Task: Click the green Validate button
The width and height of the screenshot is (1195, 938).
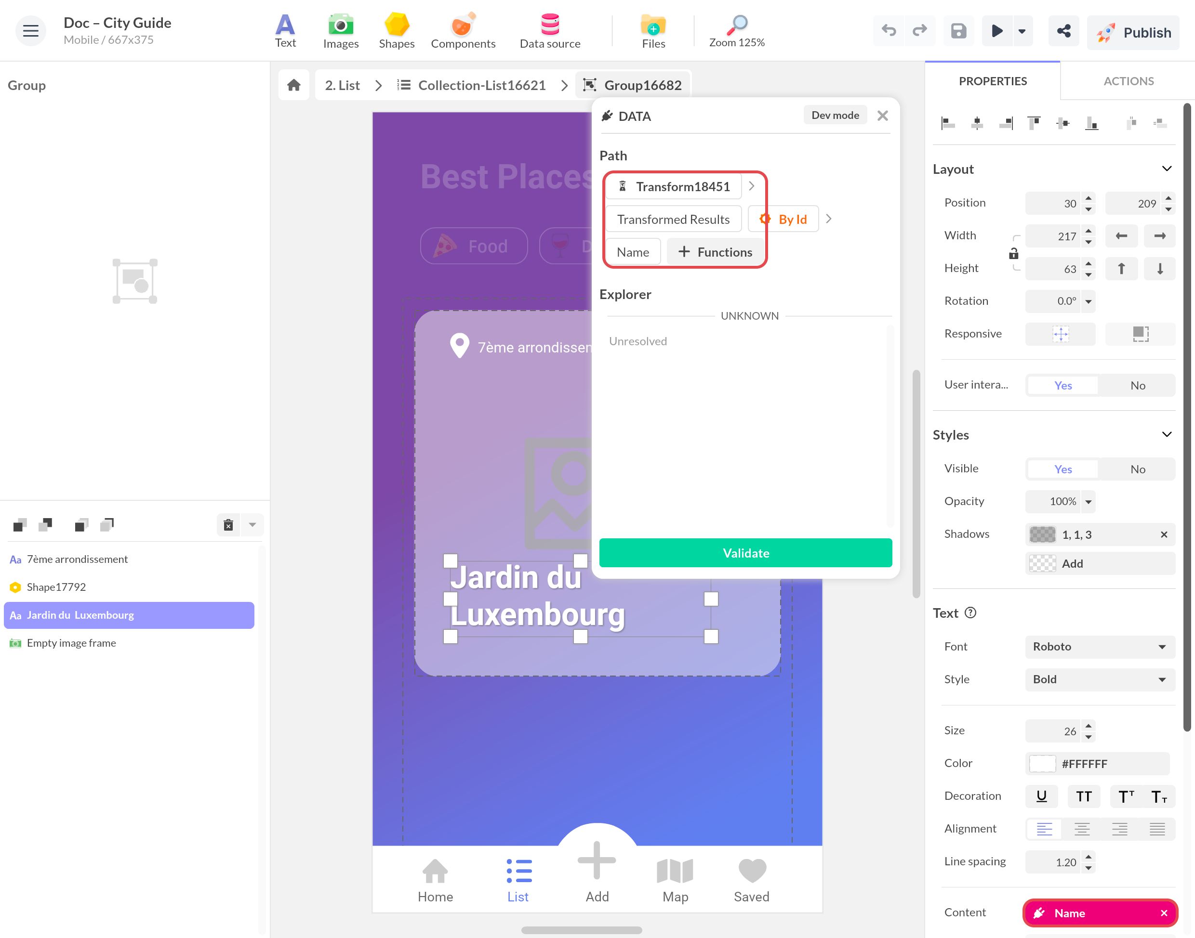Action: pyautogui.click(x=745, y=553)
